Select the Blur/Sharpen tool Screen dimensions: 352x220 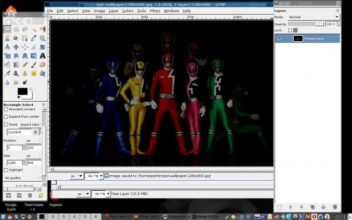[8, 82]
